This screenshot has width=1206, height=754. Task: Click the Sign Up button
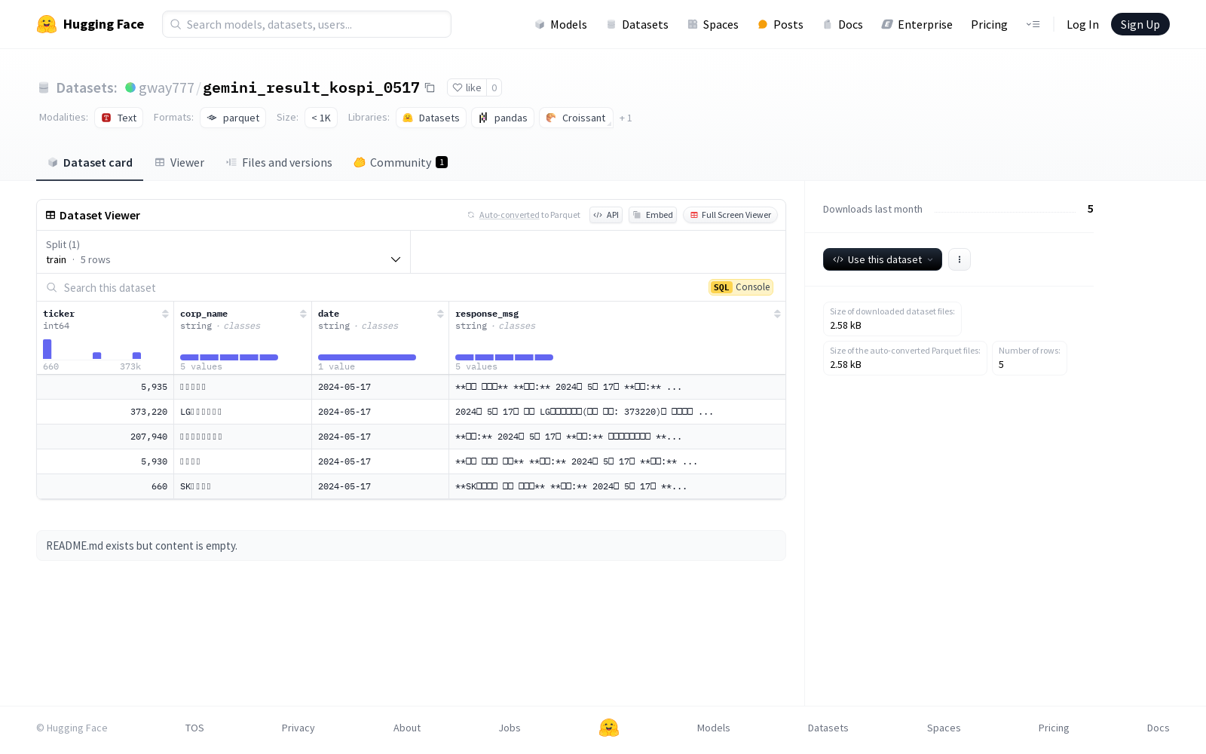pyautogui.click(x=1140, y=24)
